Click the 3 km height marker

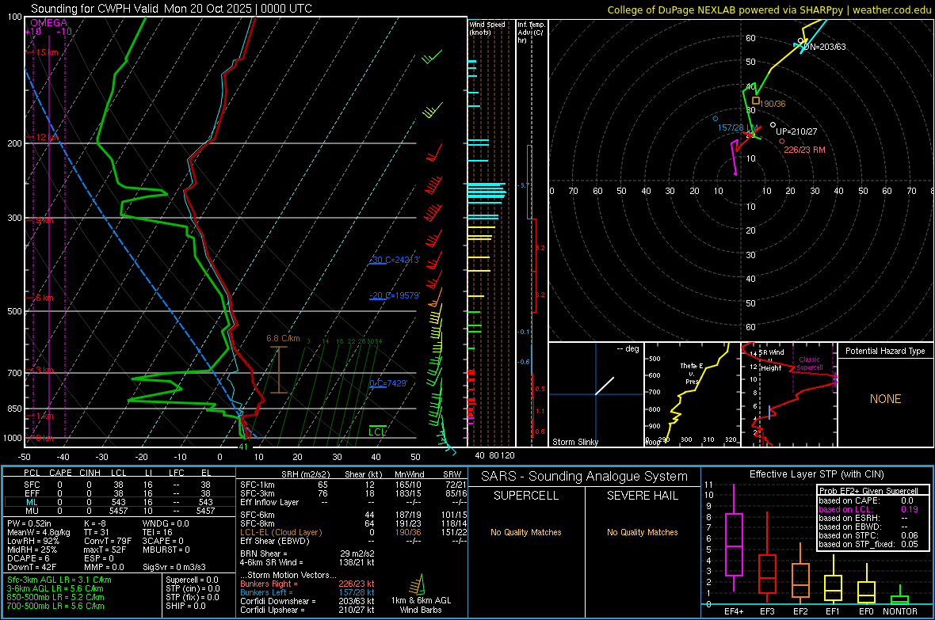click(x=44, y=371)
